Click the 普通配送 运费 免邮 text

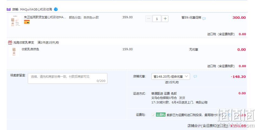(x=164, y=93)
